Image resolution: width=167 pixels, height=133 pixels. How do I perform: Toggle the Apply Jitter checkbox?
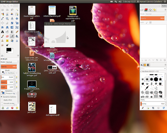click(x=2, y=100)
